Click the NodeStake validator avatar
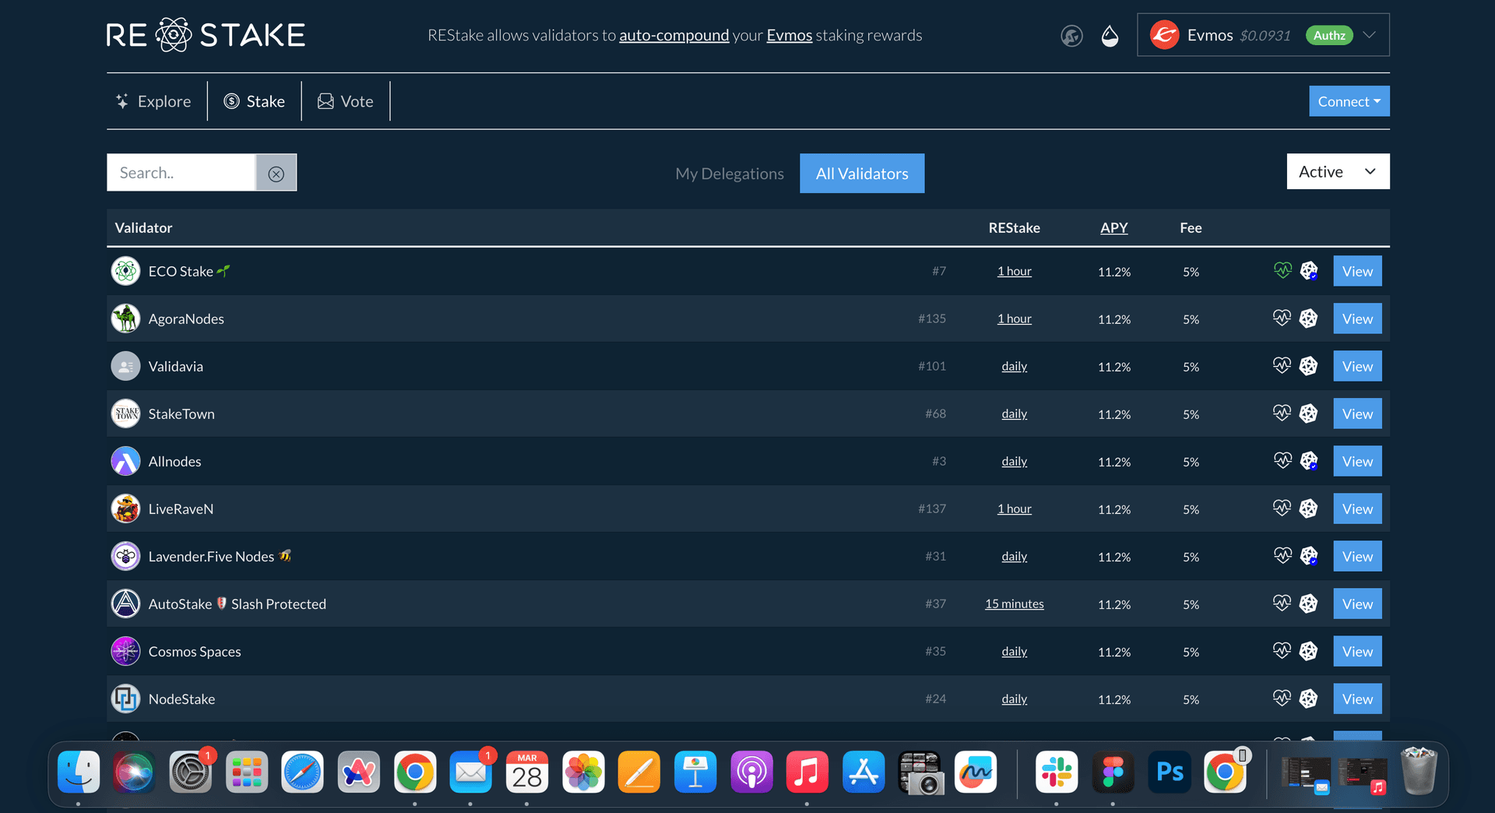The width and height of the screenshot is (1495, 813). click(x=125, y=699)
